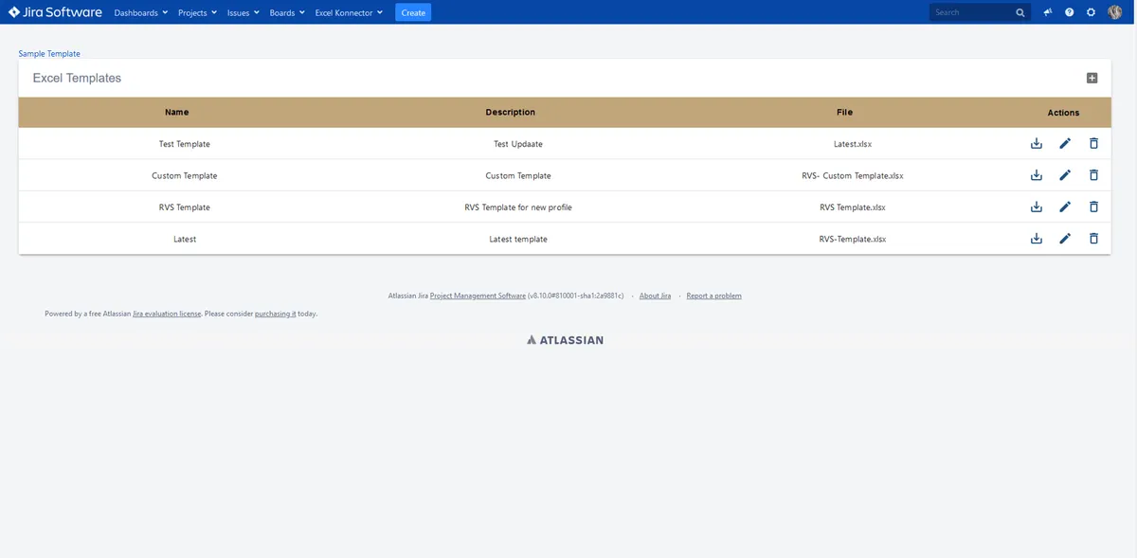Click the Custom Template description cell
This screenshot has width=1137, height=558.
click(518, 175)
